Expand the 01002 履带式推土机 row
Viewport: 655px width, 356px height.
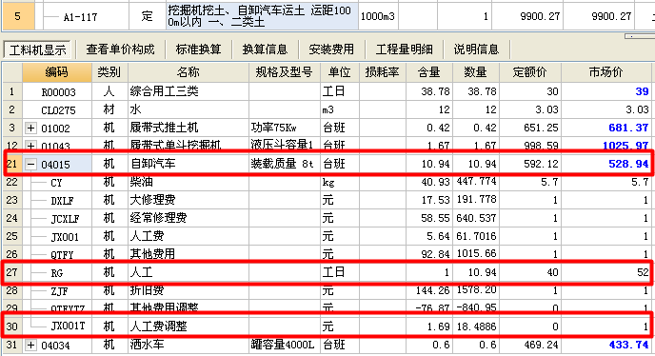[30, 129]
